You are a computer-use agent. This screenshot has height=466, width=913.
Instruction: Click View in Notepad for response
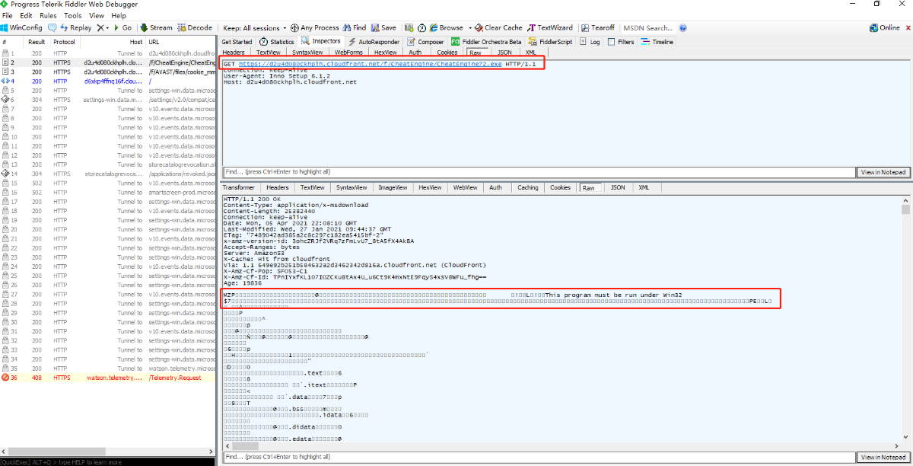click(x=883, y=457)
